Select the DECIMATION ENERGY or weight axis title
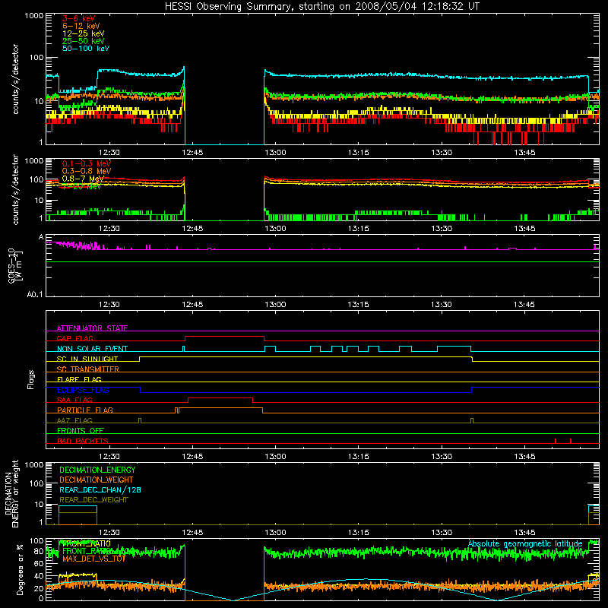608x608 pixels. pos(12,494)
